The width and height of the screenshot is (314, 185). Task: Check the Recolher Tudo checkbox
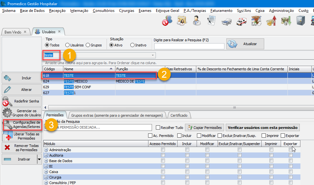[x=158, y=128]
